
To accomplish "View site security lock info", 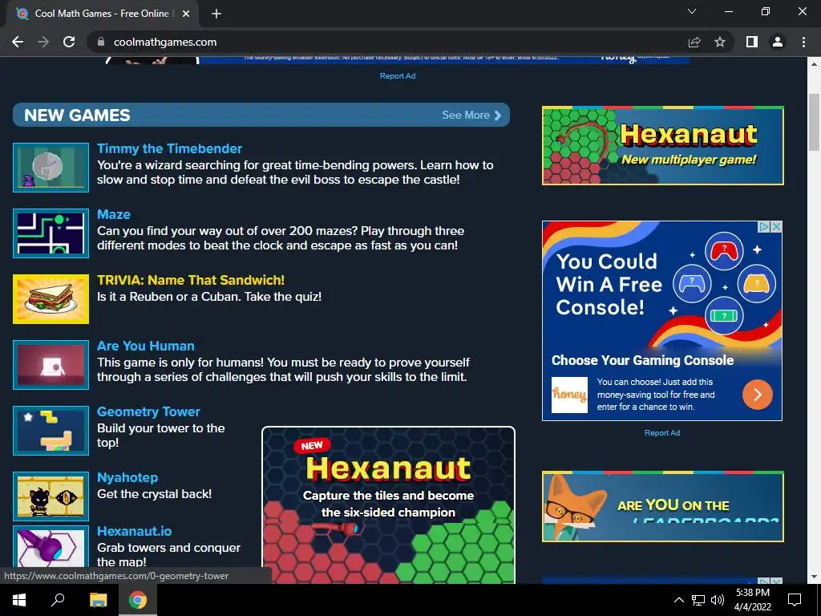I will tap(101, 42).
